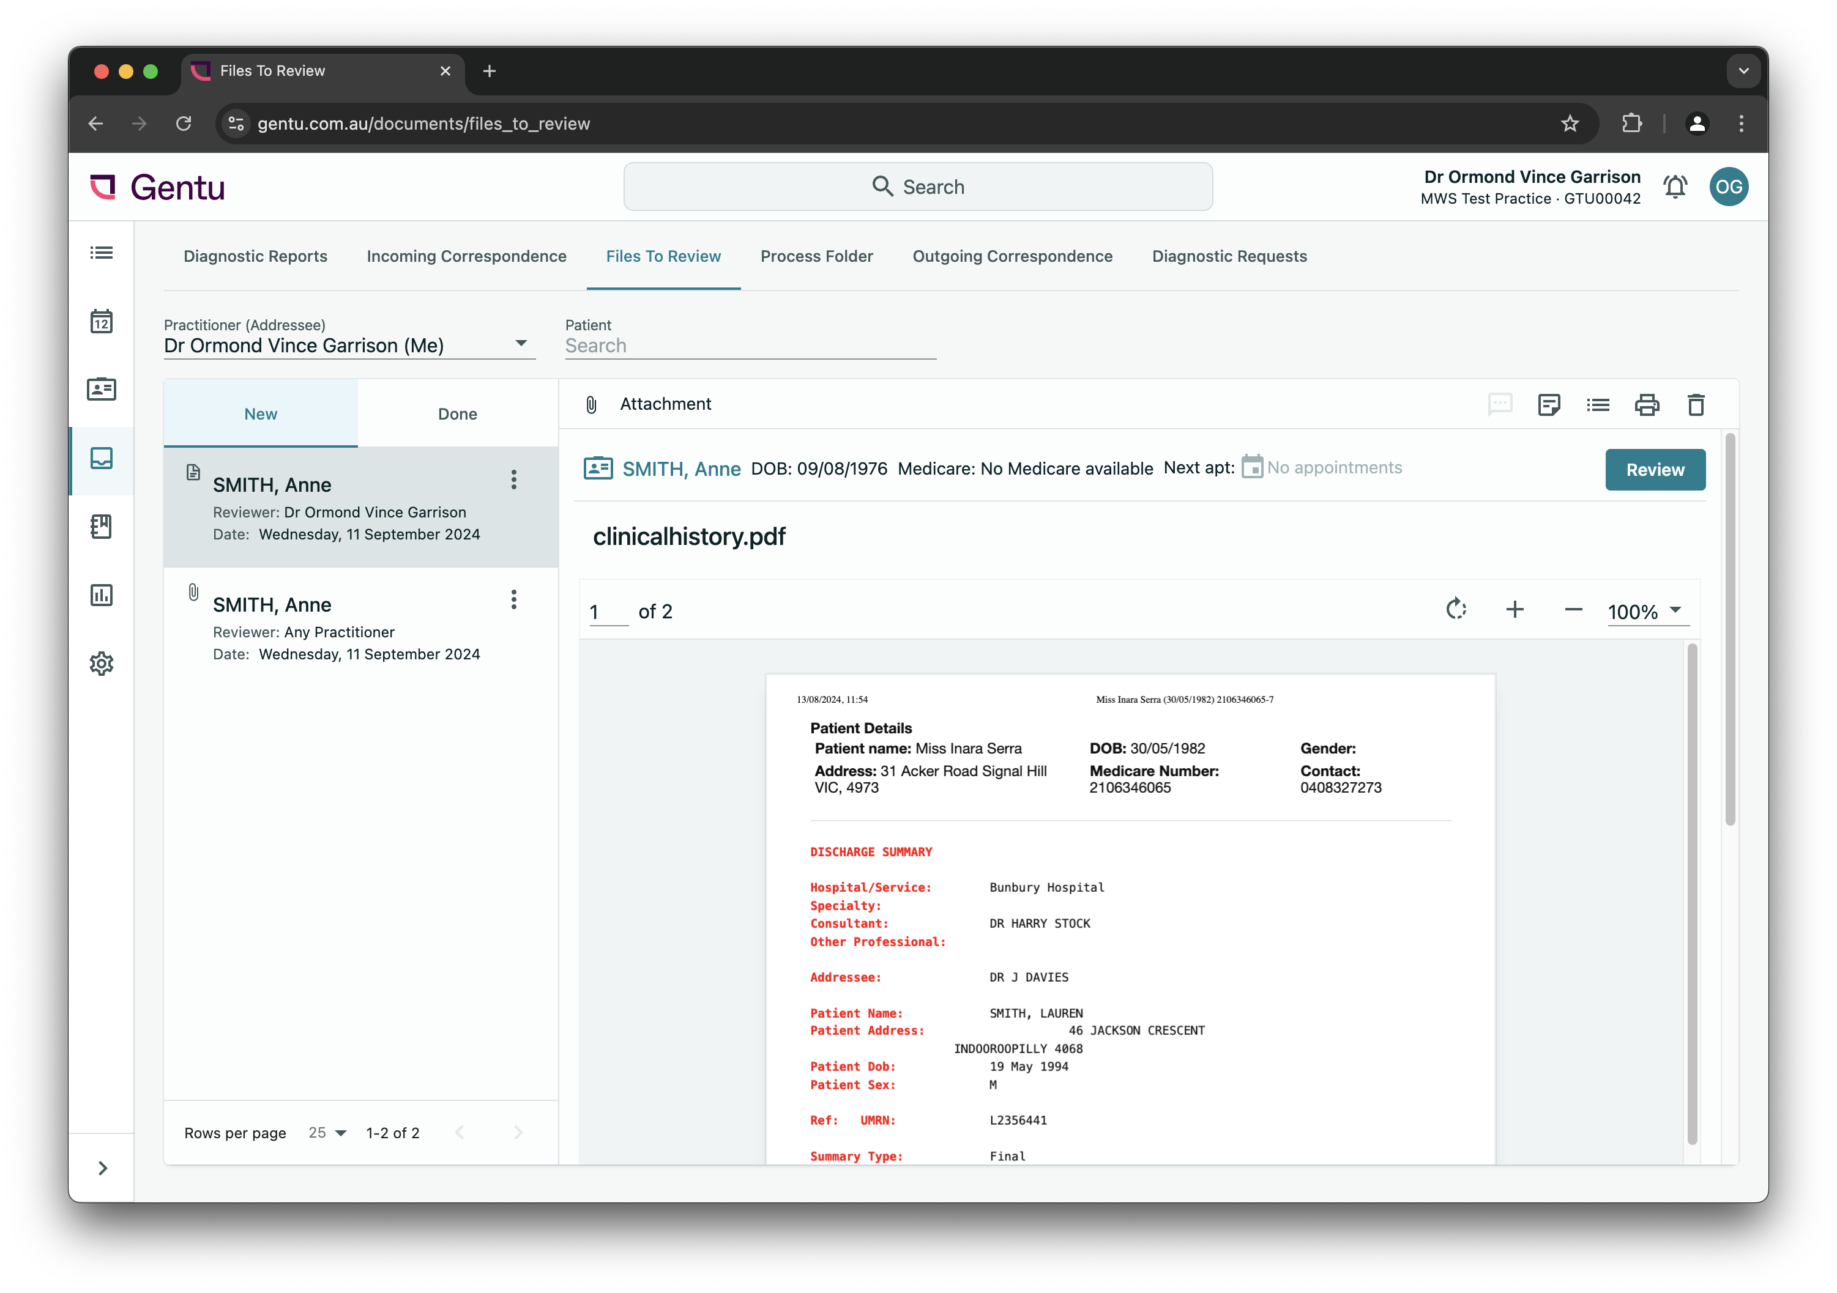Zoom in on PDF with plus icon

pos(1515,610)
